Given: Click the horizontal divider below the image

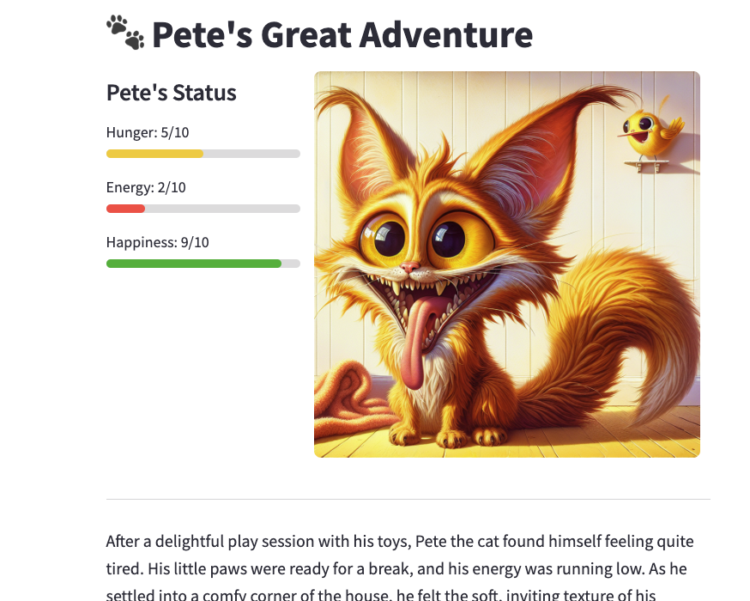Looking at the screenshot, I should [x=408, y=499].
